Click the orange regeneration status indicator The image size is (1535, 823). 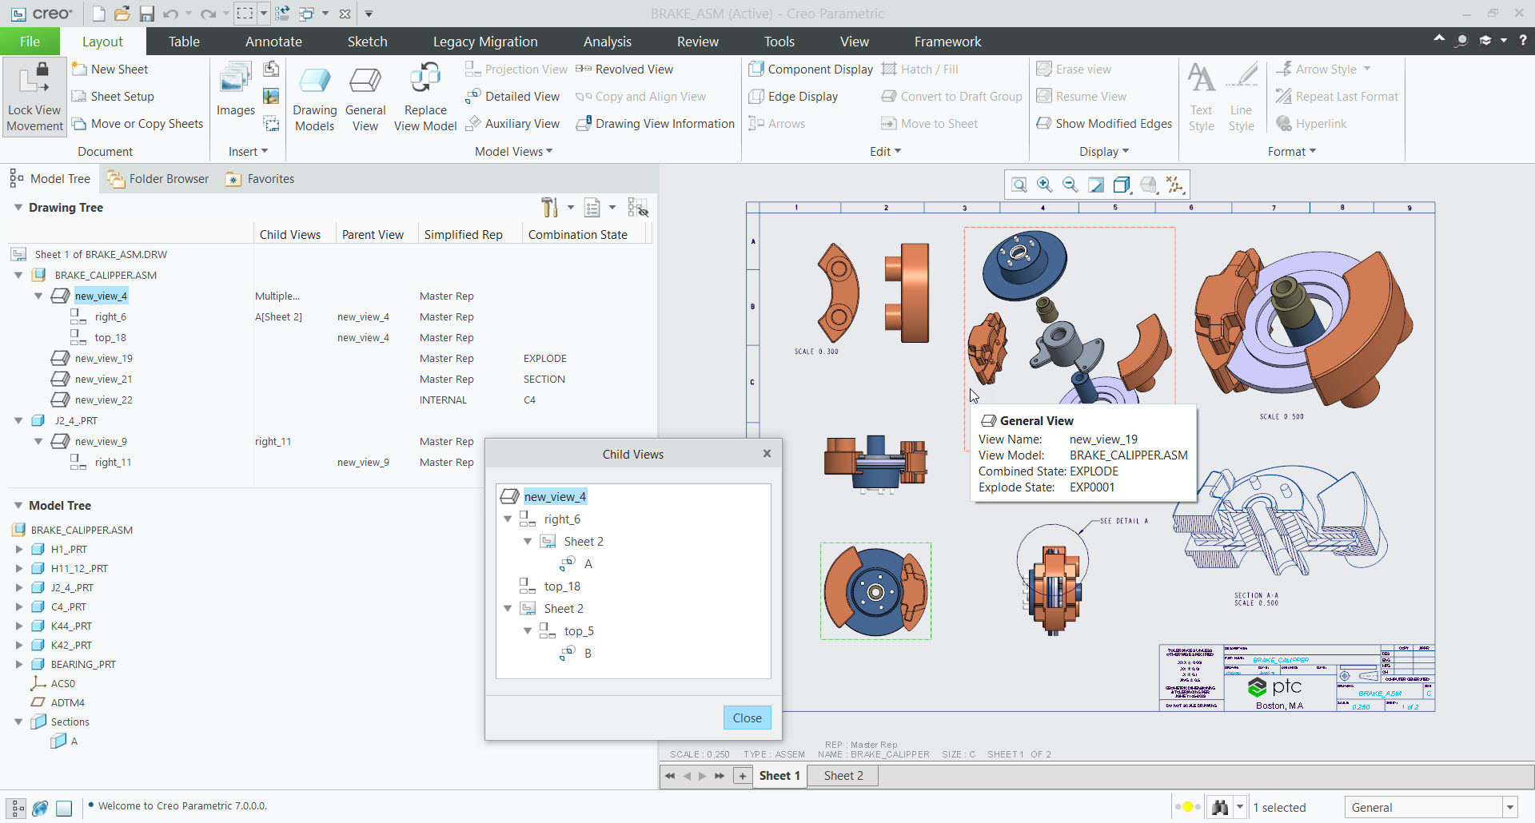(x=1187, y=807)
